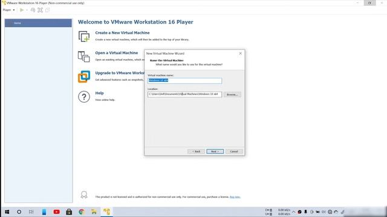Click the green Power On play button
Image resolution: width=387 pixels, height=217 pixels.
(22, 10)
